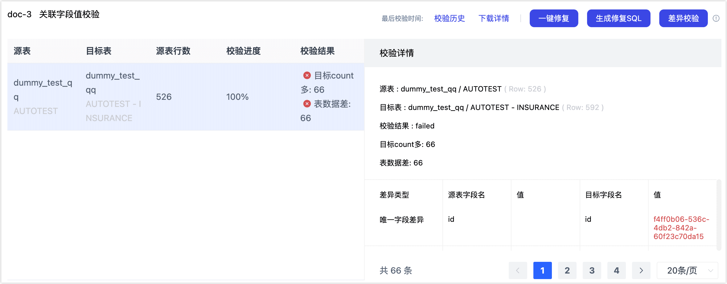Go to page 2 of the results
This screenshot has height=284, width=727.
[x=567, y=270]
